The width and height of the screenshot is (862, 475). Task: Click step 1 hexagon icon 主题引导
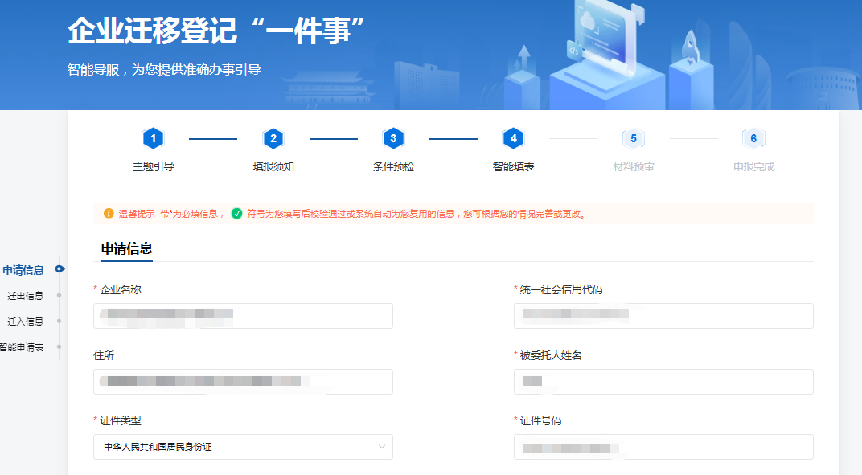pyautogui.click(x=153, y=138)
